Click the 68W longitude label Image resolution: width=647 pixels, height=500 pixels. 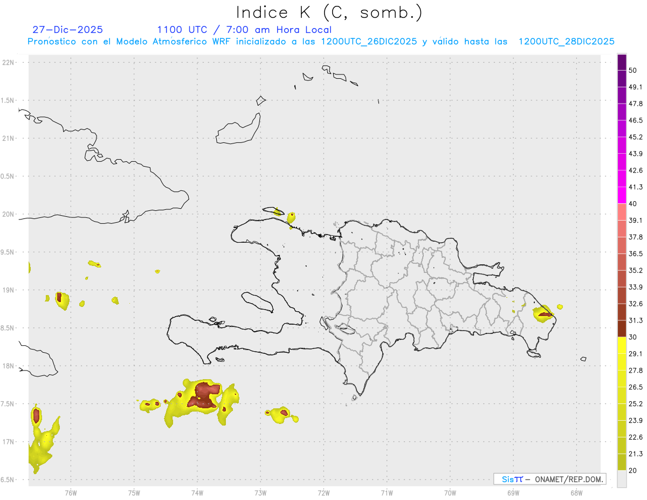(x=576, y=492)
